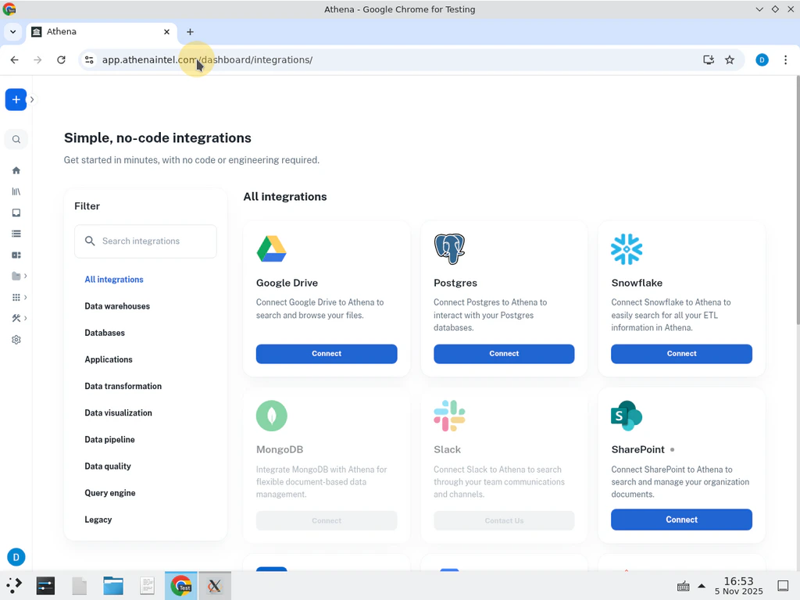The image size is (800, 600).
Task: Click the Google Drive logo
Action: click(271, 249)
